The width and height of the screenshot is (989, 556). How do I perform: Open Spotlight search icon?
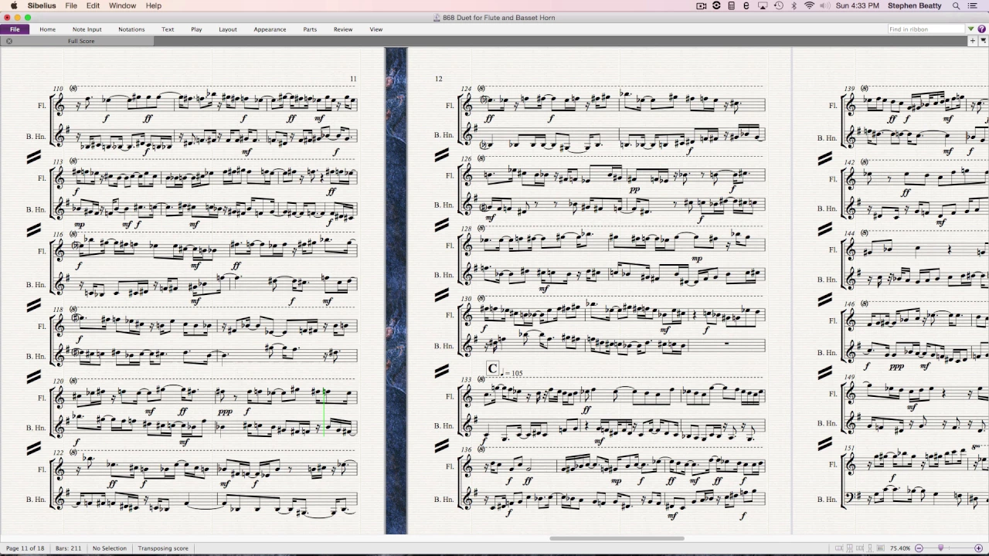click(x=956, y=5)
